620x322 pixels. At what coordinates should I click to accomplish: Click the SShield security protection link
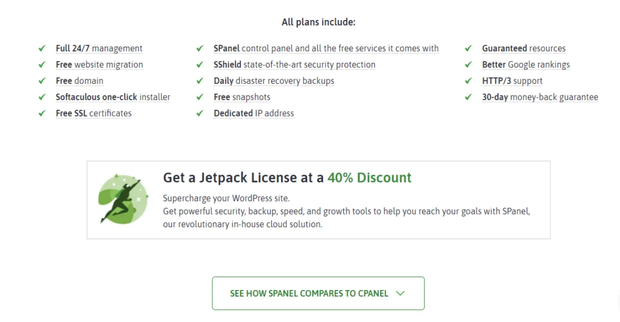pos(294,65)
